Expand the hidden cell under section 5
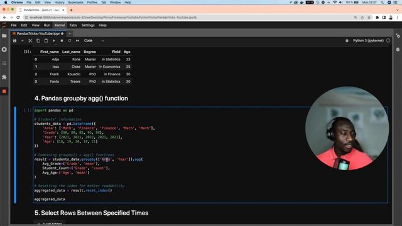The width and height of the screenshot is (402, 226). [49, 223]
